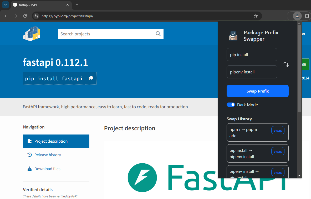Click Swap for pip install to pipenv install
Viewport: 311px width, 199px height.
(278, 151)
